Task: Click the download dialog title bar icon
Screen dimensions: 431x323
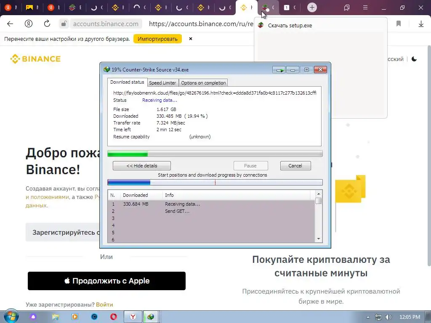Action: tap(106, 69)
